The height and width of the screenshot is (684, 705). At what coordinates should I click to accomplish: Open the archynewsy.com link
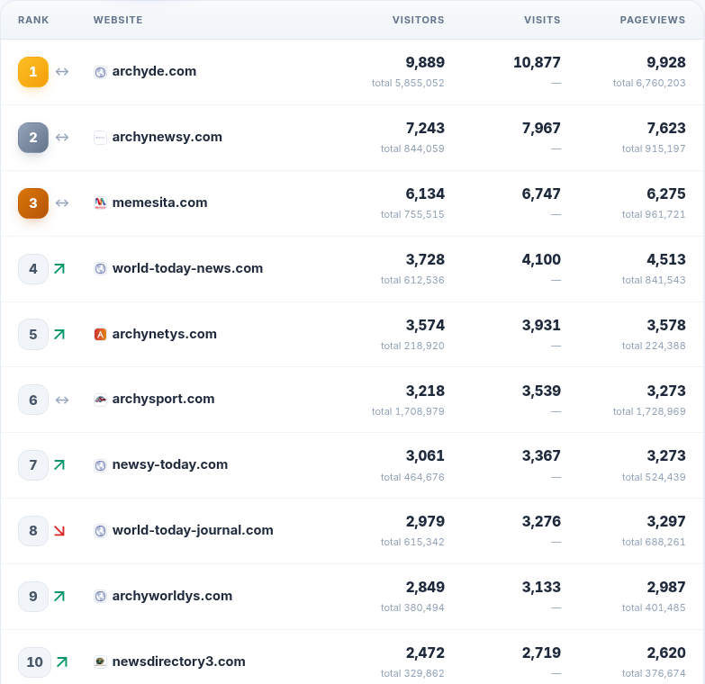[167, 137]
